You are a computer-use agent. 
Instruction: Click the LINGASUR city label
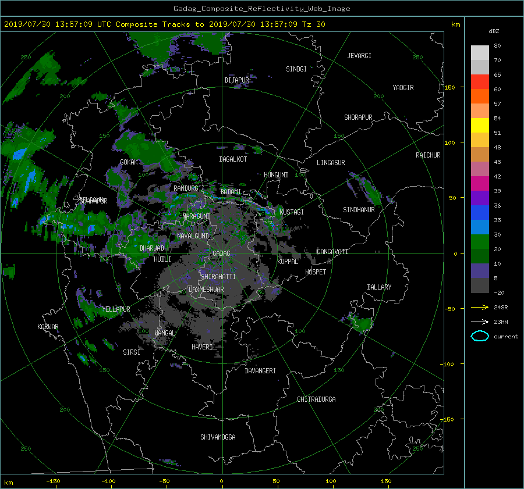click(x=331, y=163)
